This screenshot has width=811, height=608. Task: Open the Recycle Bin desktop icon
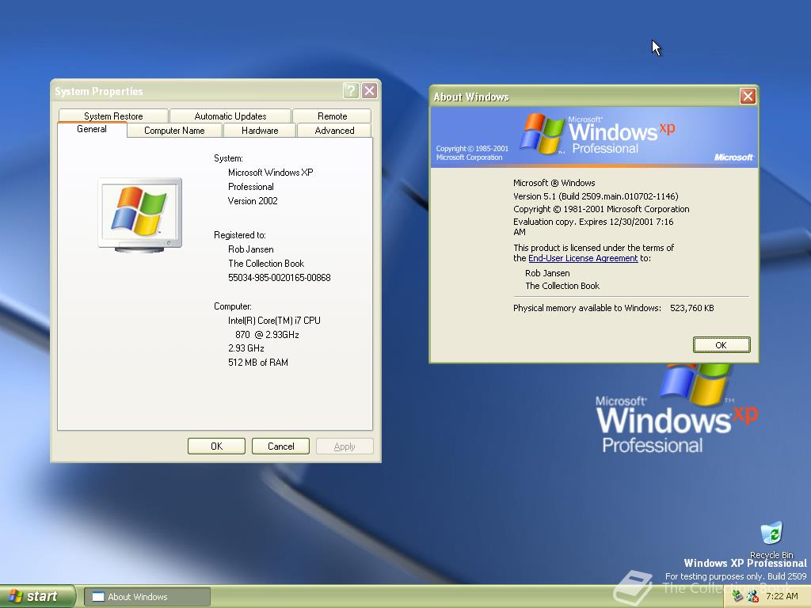point(771,540)
